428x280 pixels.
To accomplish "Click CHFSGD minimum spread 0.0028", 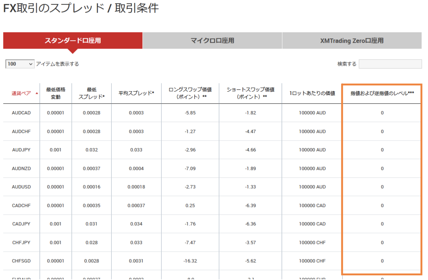I will (x=92, y=261).
